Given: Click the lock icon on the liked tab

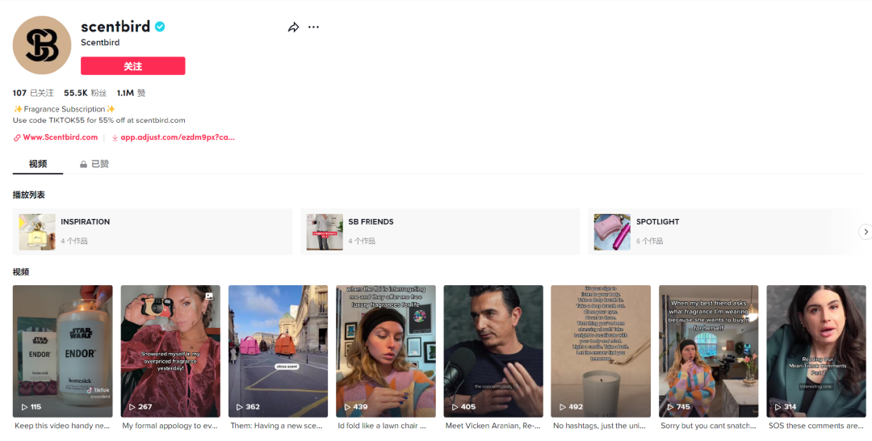Looking at the screenshot, I should pyautogui.click(x=83, y=165).
